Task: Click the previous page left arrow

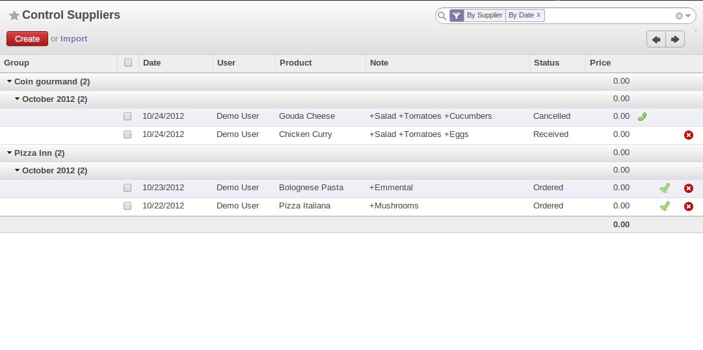Action: (656, 40)
